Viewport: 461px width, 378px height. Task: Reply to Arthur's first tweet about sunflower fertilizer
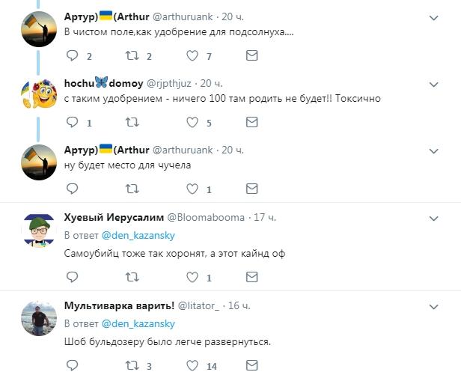tap(73, 56)
